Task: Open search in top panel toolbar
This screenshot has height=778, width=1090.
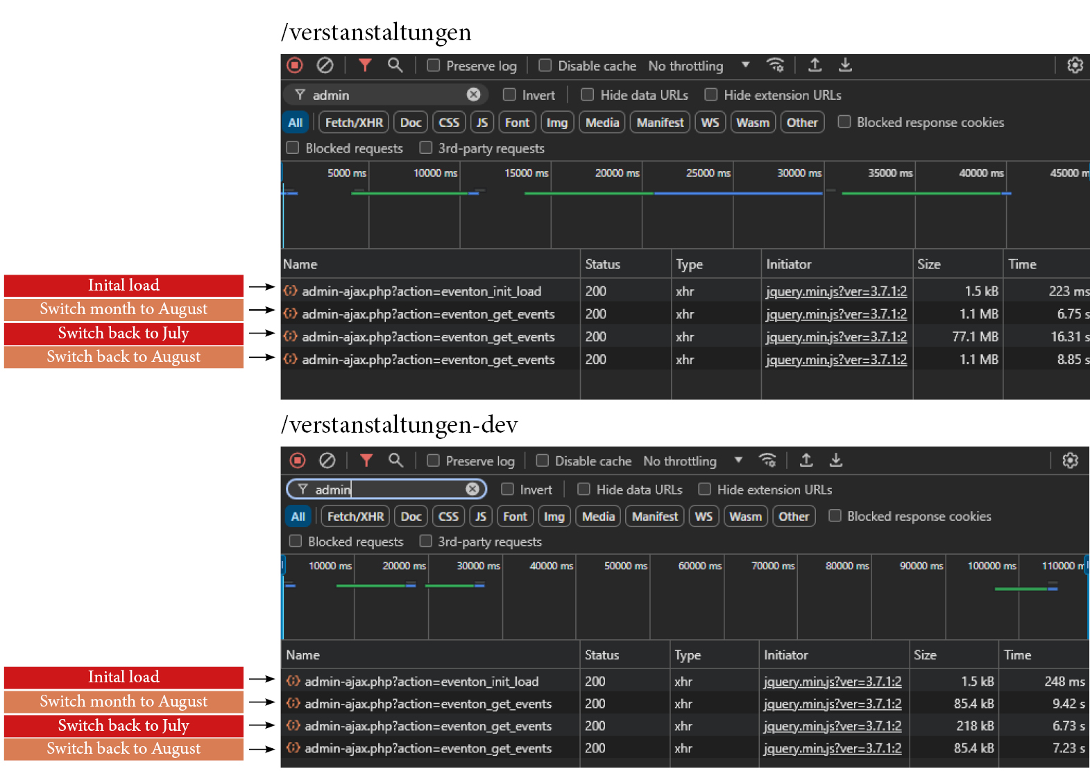Action: [395, 65]
